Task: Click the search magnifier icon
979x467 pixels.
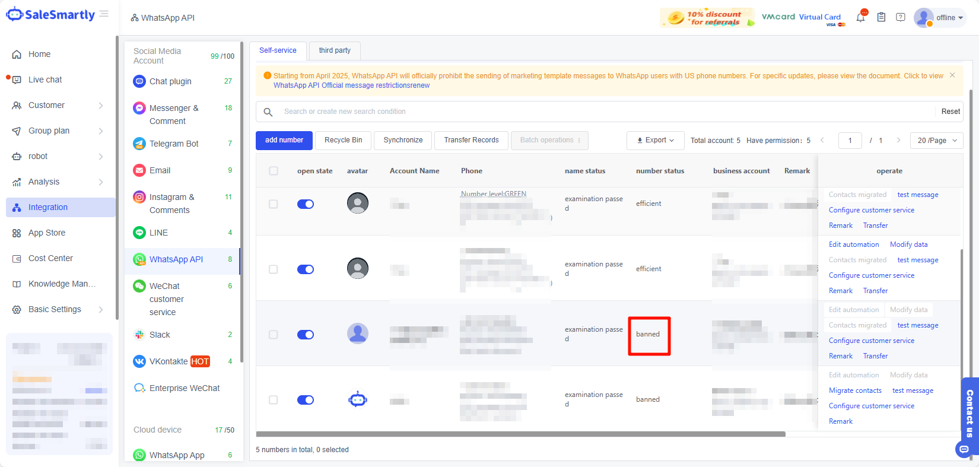Action: coord(268,112)
